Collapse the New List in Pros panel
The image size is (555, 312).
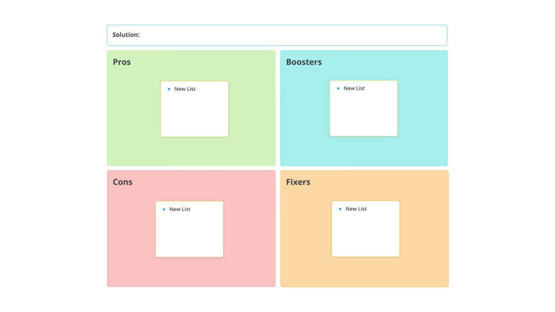[169, 89]
